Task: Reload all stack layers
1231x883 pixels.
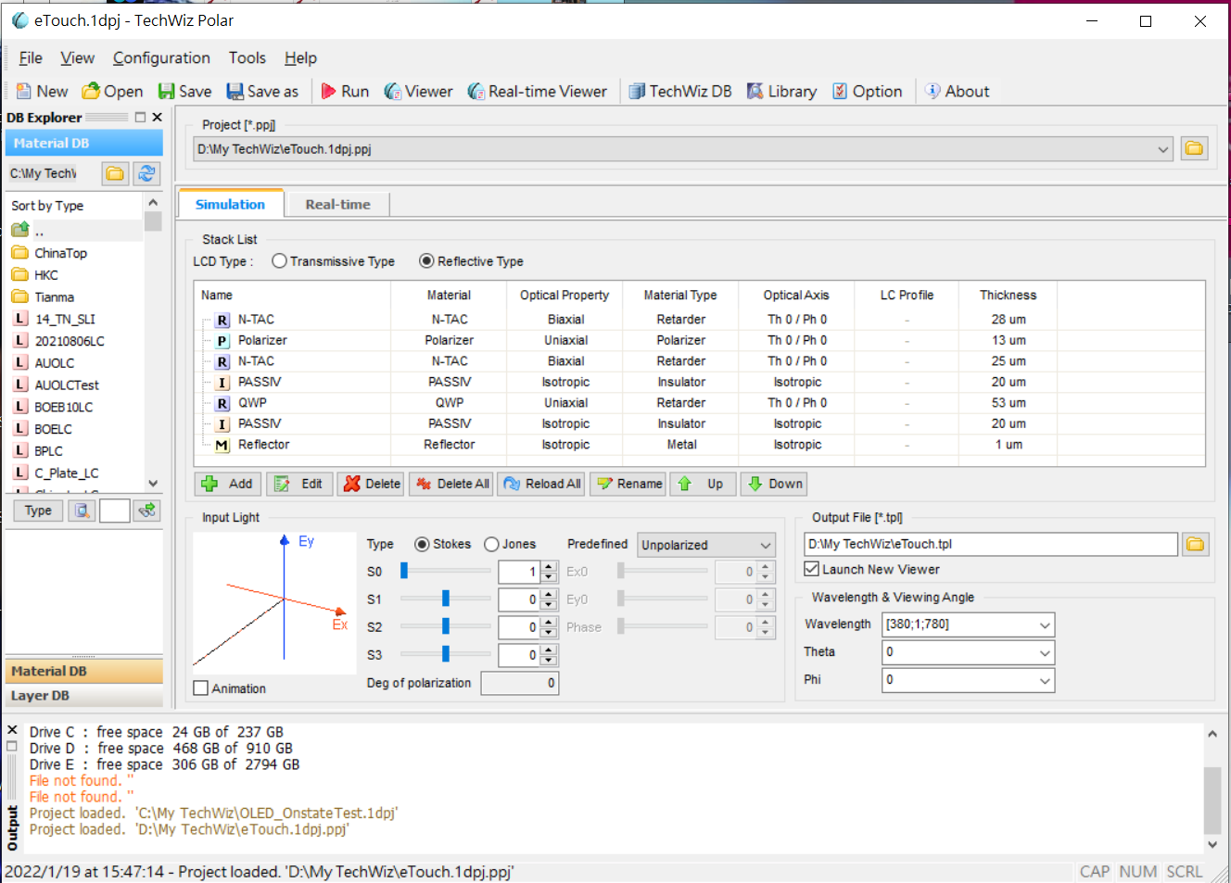Action: coord(540,483)
